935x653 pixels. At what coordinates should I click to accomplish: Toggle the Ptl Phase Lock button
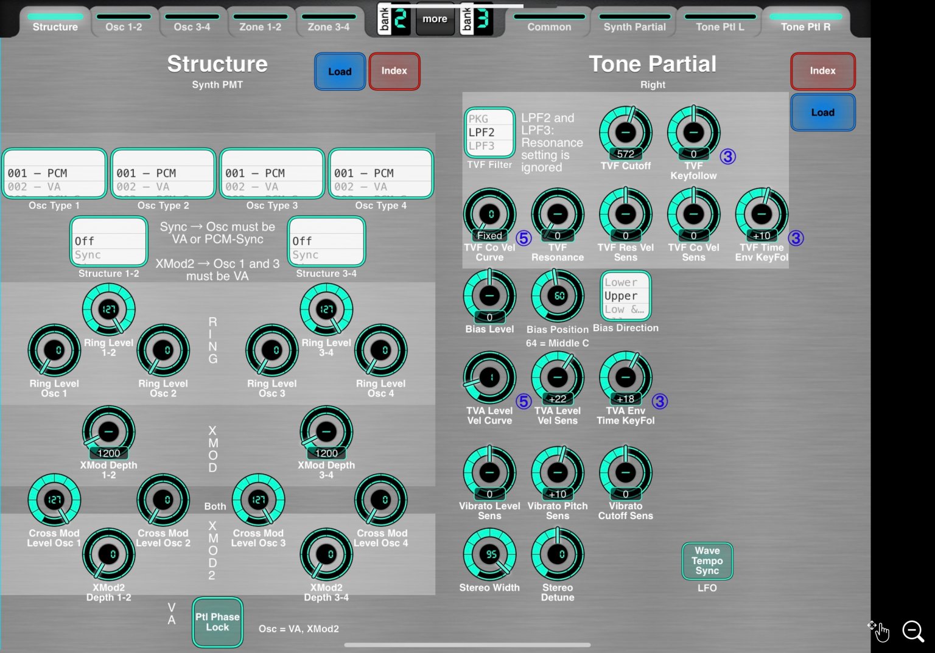(217, 622)
